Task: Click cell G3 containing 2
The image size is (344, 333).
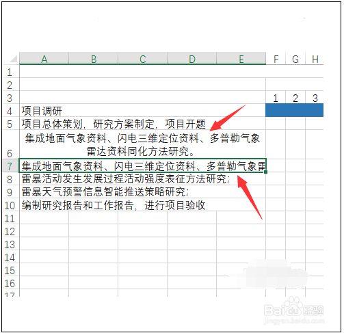Action: click(x=295, y=97)
